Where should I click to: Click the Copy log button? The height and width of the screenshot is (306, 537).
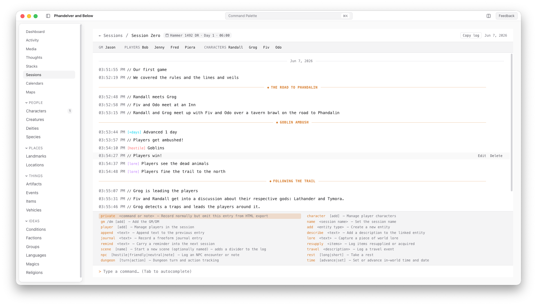point(471,35)
